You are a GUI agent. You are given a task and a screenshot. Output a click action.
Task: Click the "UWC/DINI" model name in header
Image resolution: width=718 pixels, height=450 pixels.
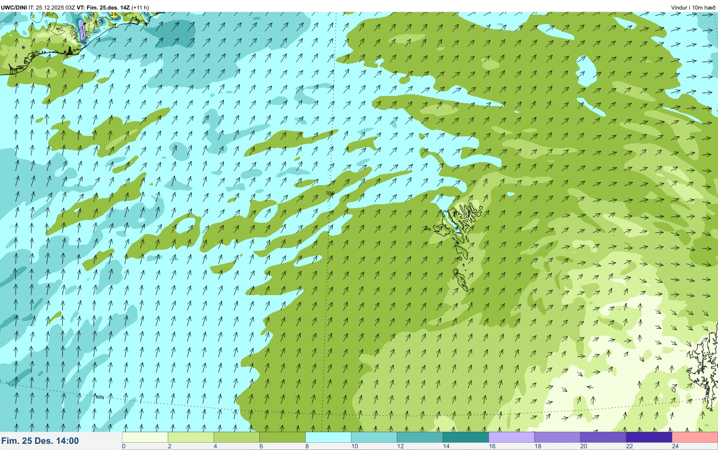pyautogui.click(x=14, y=7)
